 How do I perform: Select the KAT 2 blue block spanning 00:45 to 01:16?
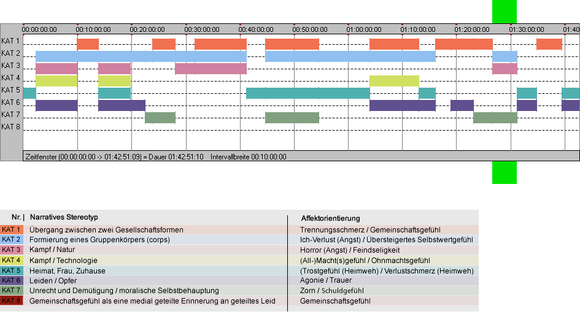(350, 56)
